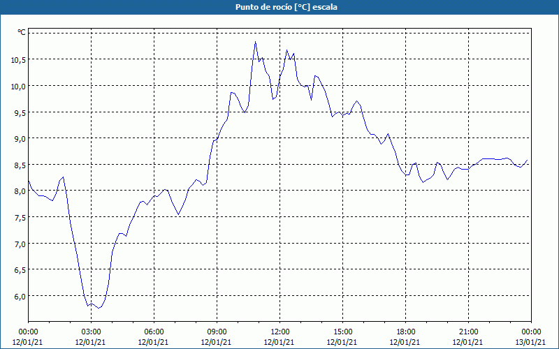Select the 10,0 y-axis value
The width and height of the screenshot is (559, 349).
pyautogui.click(x=18, y=86)
